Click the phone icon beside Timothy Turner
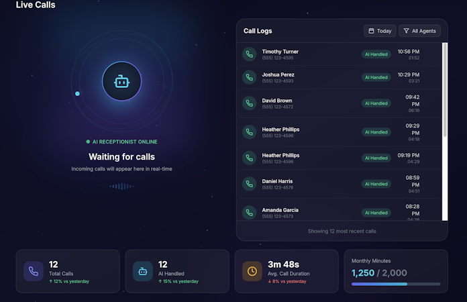This screenshot has height=302, width=467. 250,54
